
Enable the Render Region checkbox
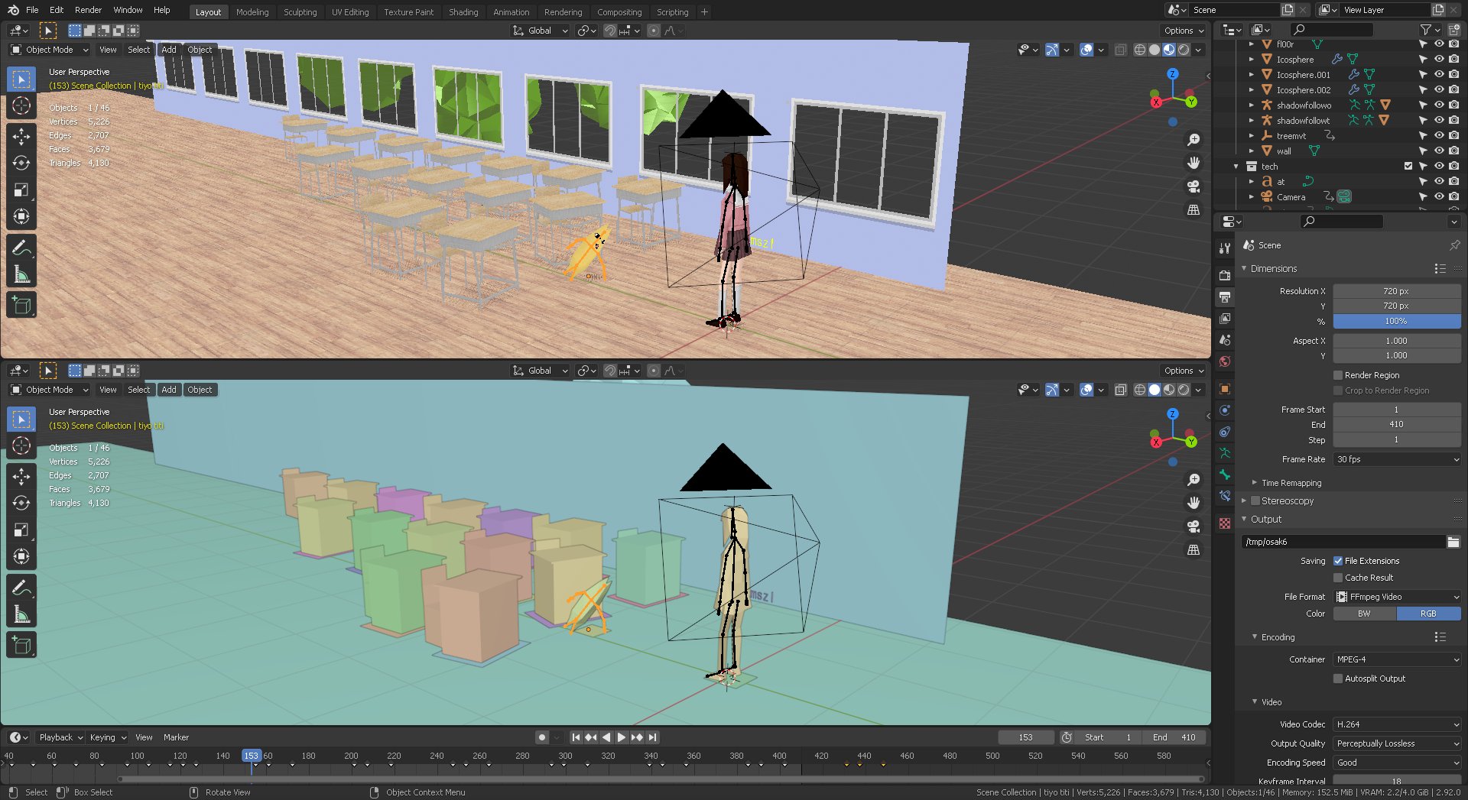click(x=1338, y=375)
